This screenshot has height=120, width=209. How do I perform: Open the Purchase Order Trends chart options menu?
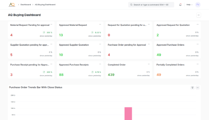tap(198, 88)
